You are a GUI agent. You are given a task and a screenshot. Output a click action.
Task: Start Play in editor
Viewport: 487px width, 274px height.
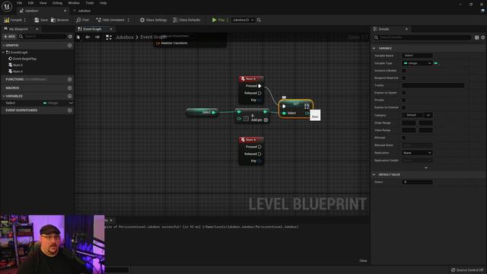218,20
